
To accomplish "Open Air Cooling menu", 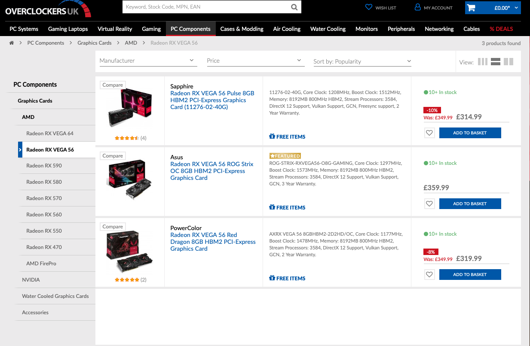I will pos(287,29).
